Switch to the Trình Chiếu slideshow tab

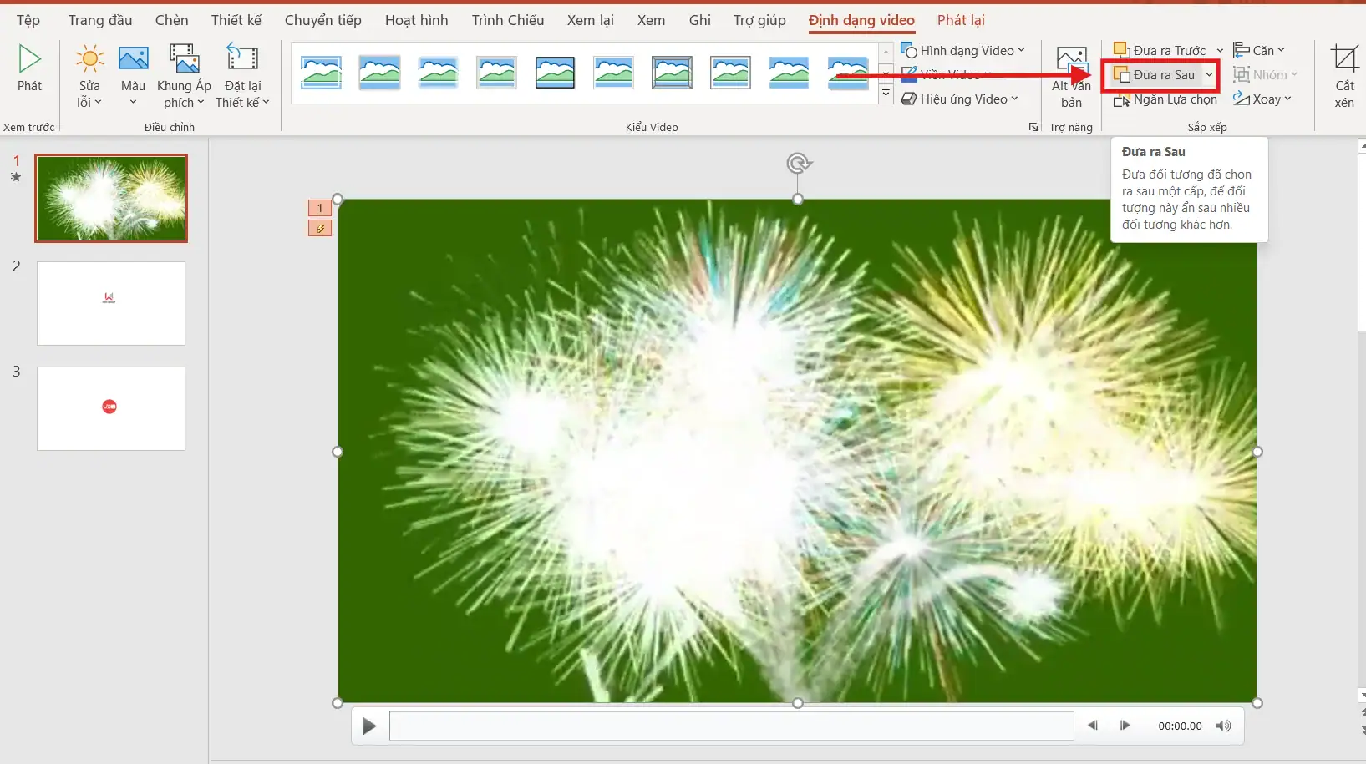point(508,20)
